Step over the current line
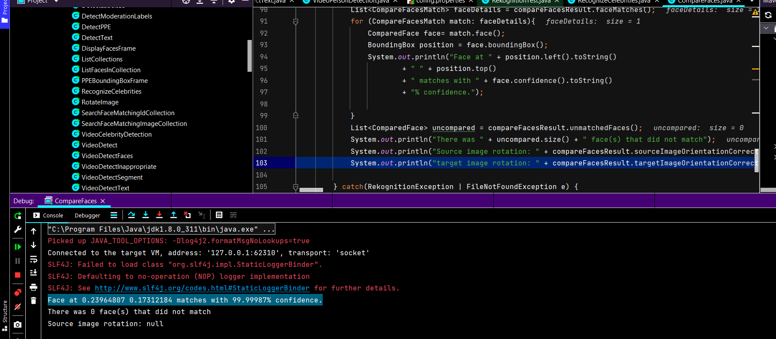 (x=131, y=215)
